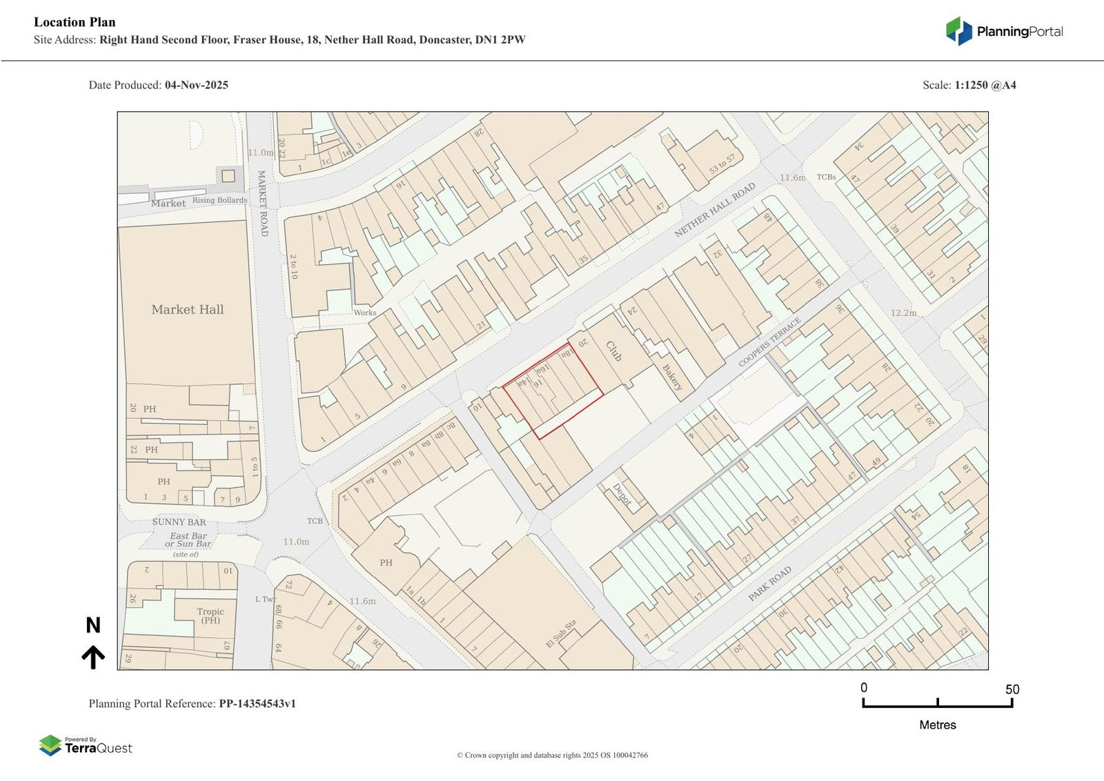Click the Planning Portal logo icon
1104x781 pixels.
tap(958, 31)
